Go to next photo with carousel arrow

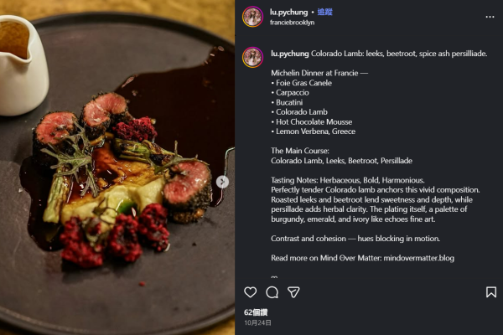222,181
